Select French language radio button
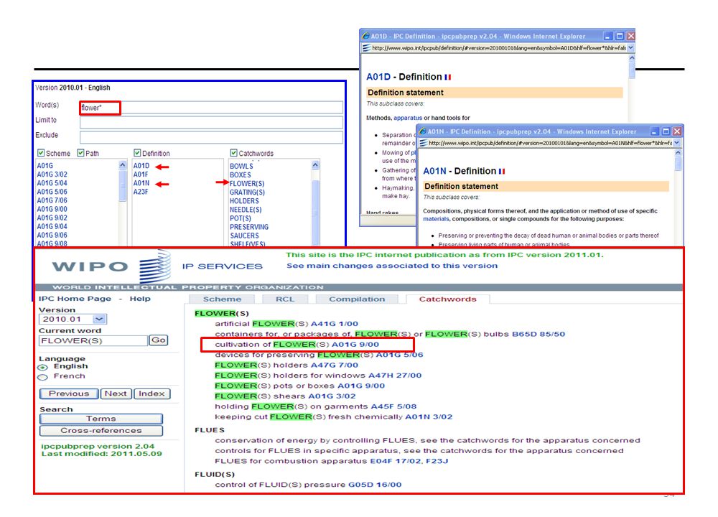 (x=42, y=377)
